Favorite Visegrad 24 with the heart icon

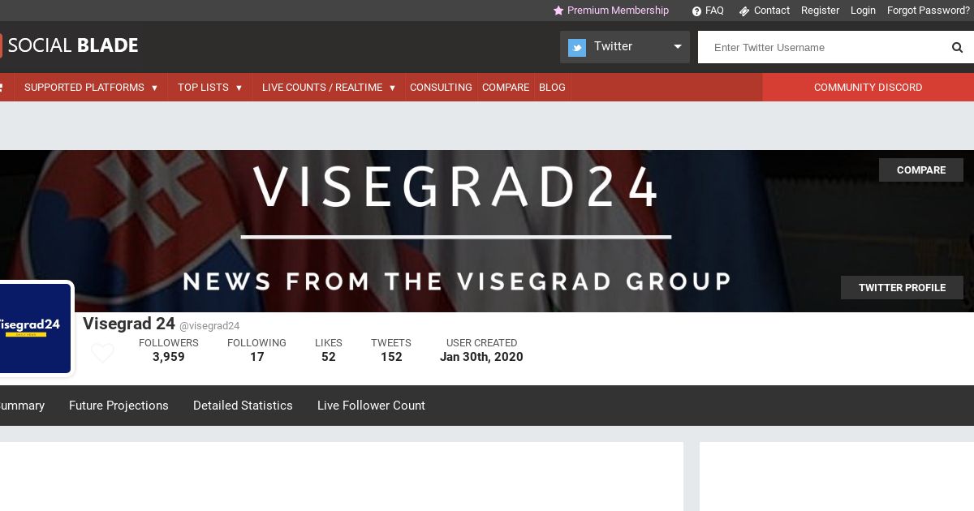click(102, 353)
